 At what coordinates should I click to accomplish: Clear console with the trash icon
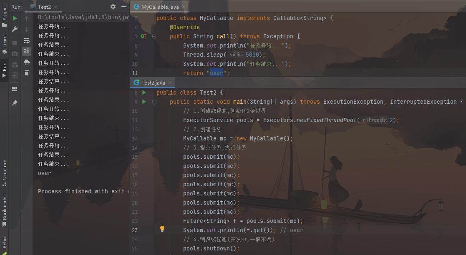coord(27,73)
